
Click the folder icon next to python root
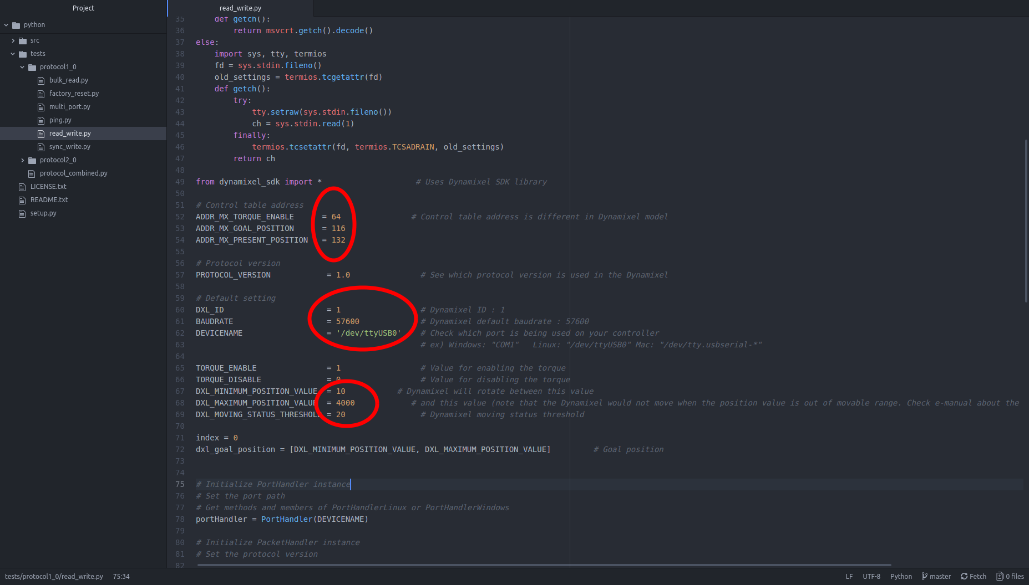(15, 24)
